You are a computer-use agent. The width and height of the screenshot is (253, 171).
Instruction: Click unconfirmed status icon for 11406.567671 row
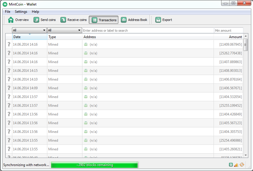[x=9, y=88]
